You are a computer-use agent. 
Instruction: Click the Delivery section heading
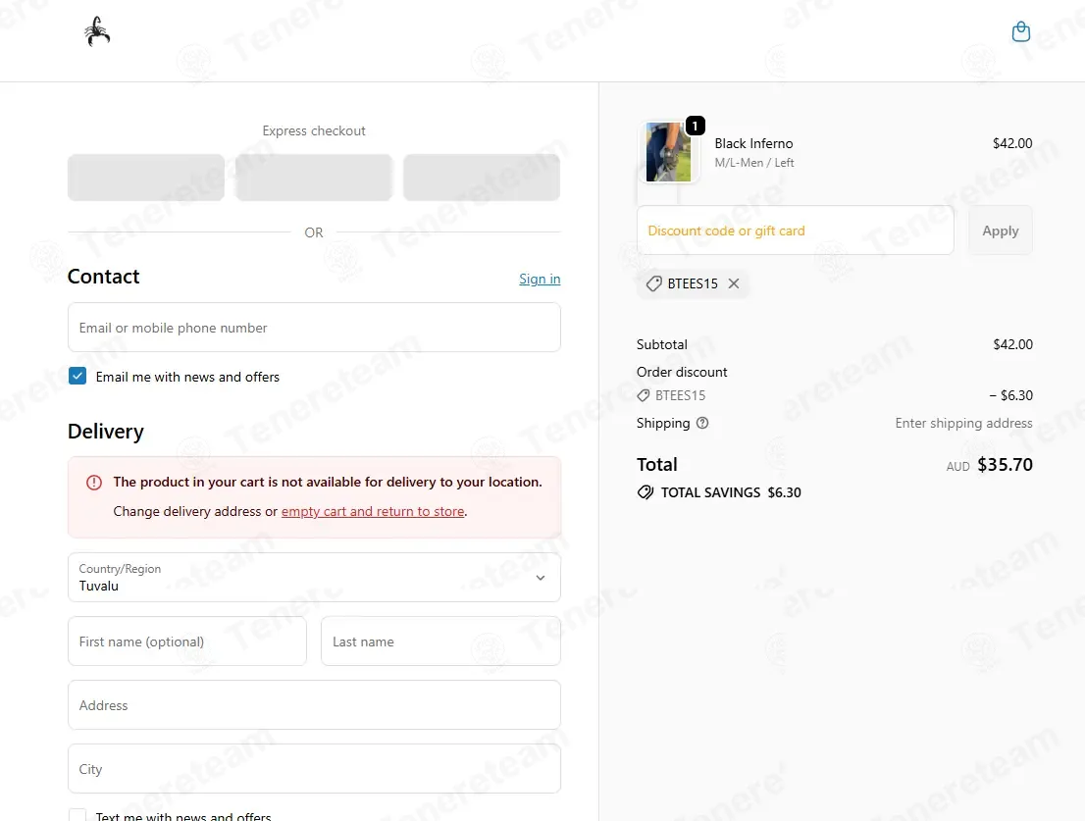(x=106, y=432)
